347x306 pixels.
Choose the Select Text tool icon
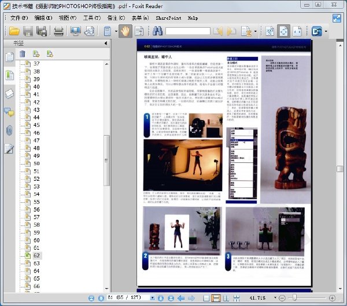click(139, 31)
